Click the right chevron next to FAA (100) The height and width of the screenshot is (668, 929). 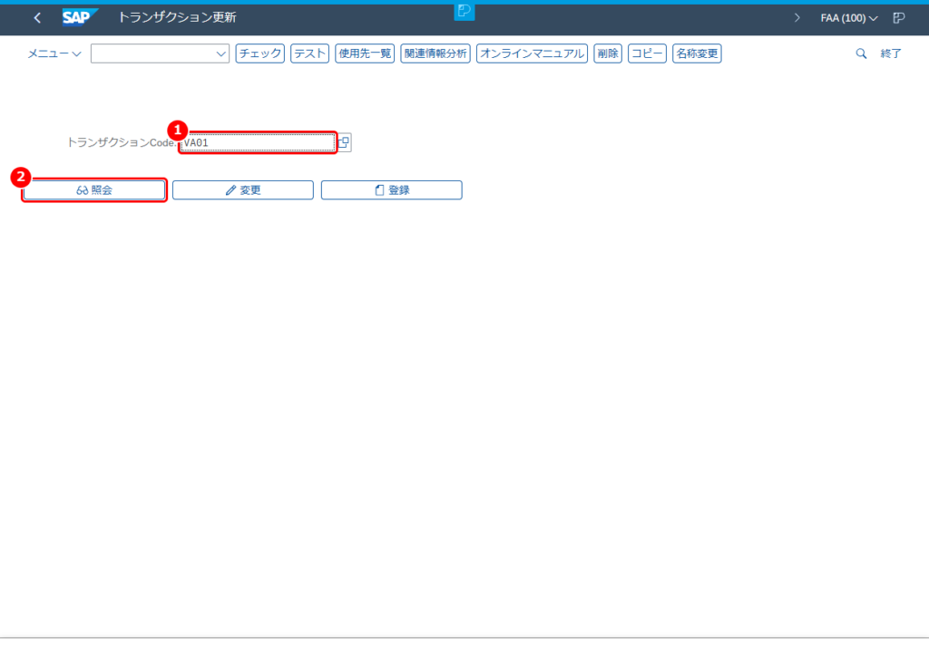(797, 18)
